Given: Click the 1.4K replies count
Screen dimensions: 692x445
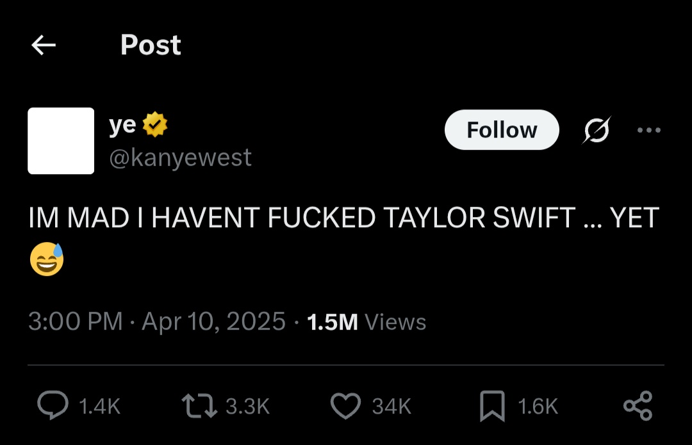Looking at the screenshot, I should coord(99,406).
